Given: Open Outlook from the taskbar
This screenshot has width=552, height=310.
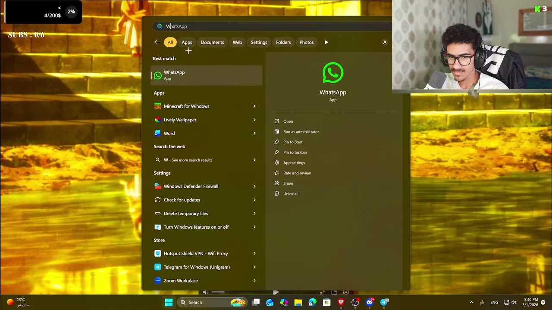Looking at the screenshot, I should pyautogui.click(x=270, y=302).
